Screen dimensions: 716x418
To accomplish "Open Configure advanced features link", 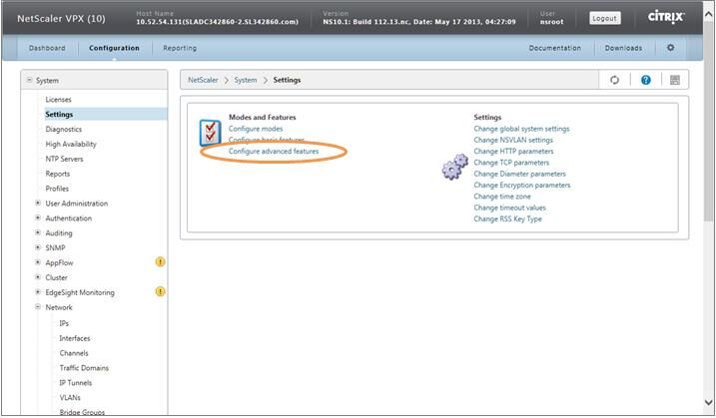I will click(274, 151).
